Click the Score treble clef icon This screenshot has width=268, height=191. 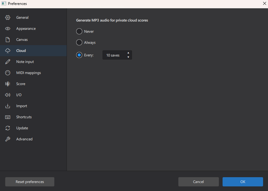click(8, 84)
